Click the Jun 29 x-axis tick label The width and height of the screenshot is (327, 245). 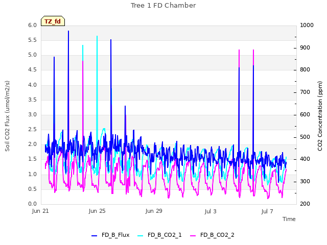click(154, 211)
